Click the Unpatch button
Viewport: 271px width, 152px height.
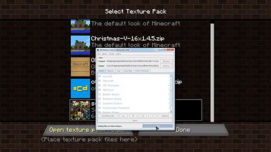[x=165, y=116]
